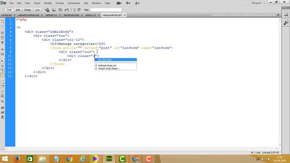290x163 pixels.
Task: Switch to the default.css tab
Action: [x=51, y=15]
